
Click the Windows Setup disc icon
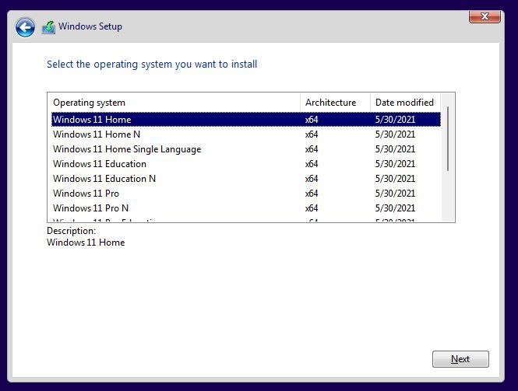click(x=48, y=27)
